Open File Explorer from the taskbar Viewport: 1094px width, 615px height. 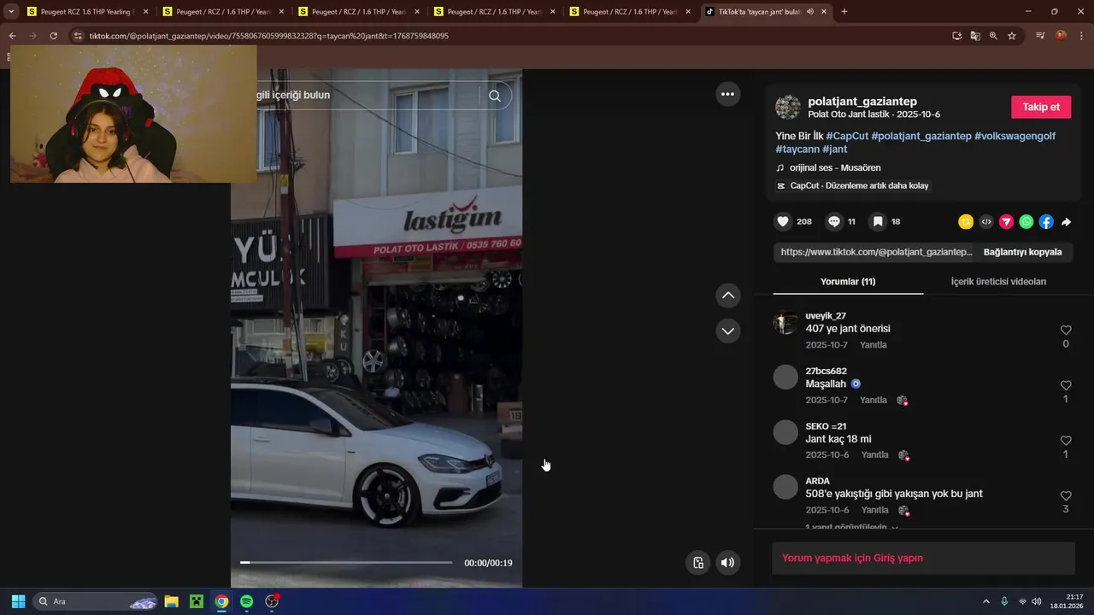tap(171, 601)
